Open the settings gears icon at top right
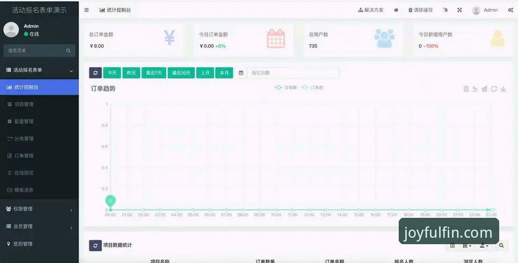 (x=510, y=10)
